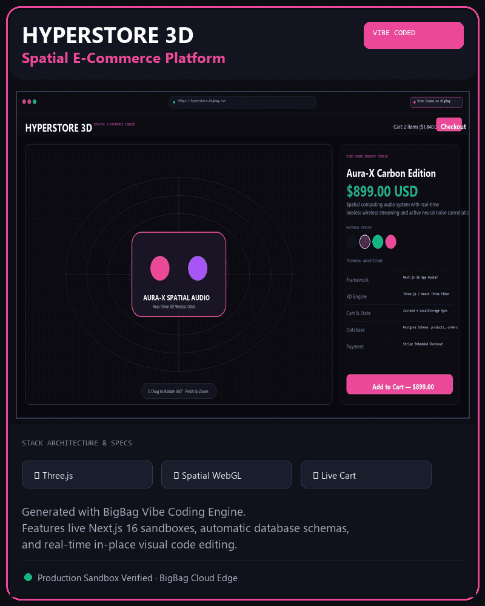Click the $899.00 USD price
485x606 pixels.
(x=382, y=191)
